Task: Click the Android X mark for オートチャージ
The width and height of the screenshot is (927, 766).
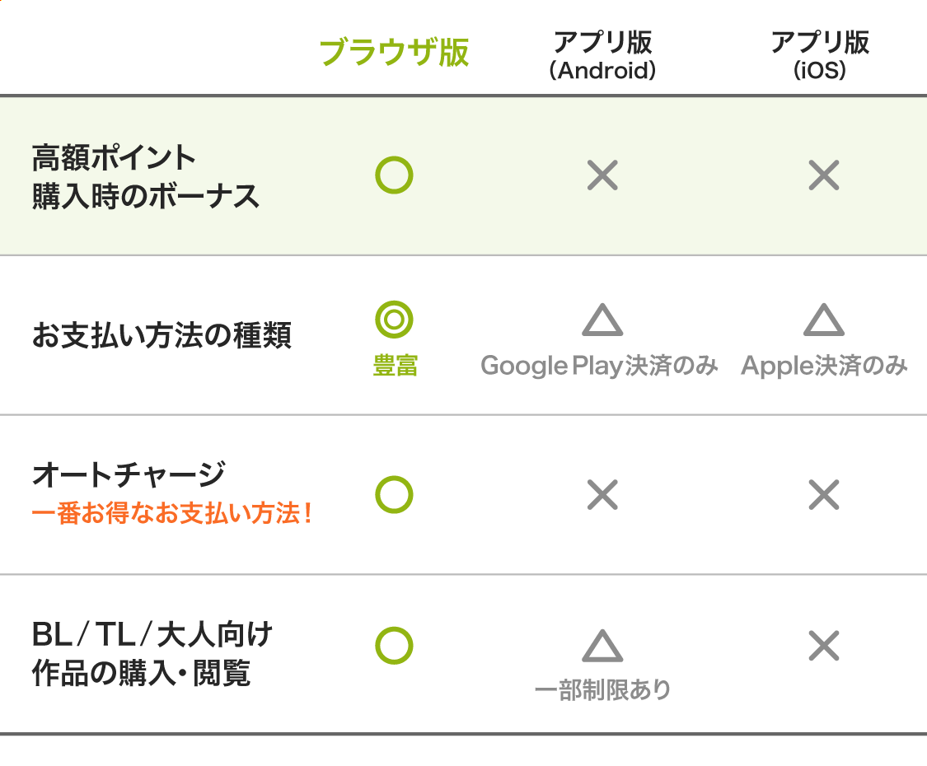Action: click(x=602, y=495)
